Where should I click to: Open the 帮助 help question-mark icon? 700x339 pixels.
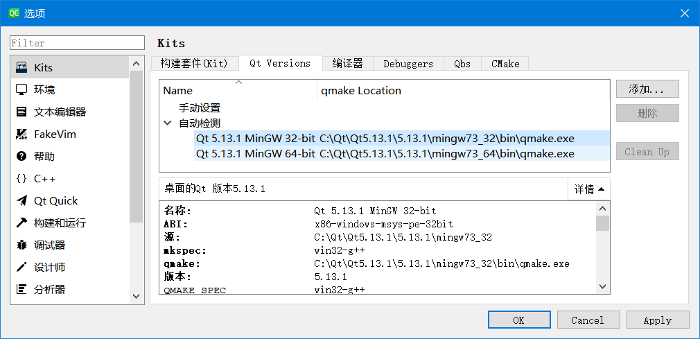coord(21,156)
